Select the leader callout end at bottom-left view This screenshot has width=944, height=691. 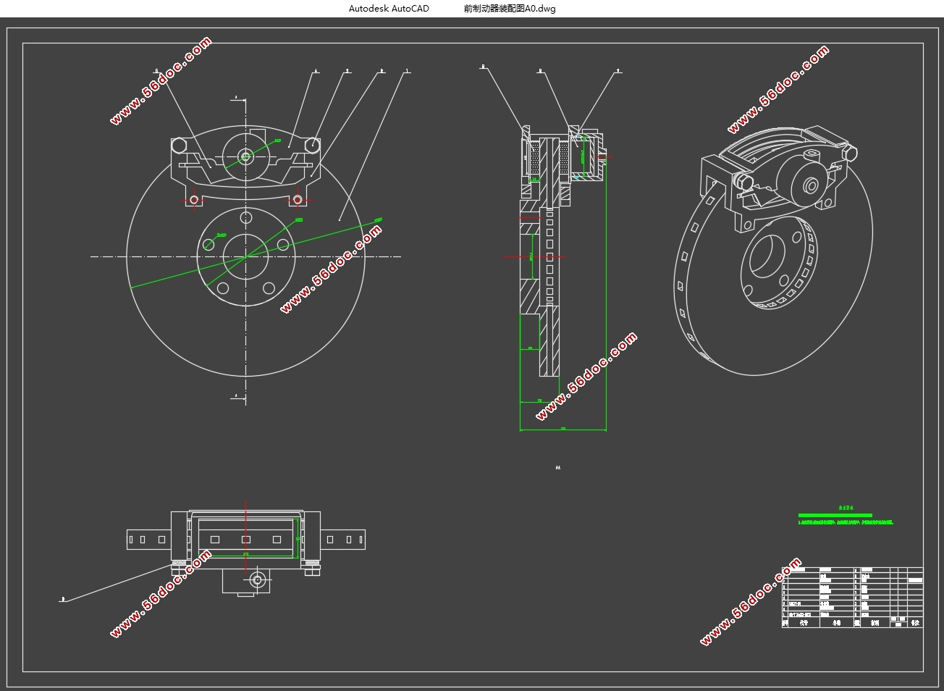[63, 599]
